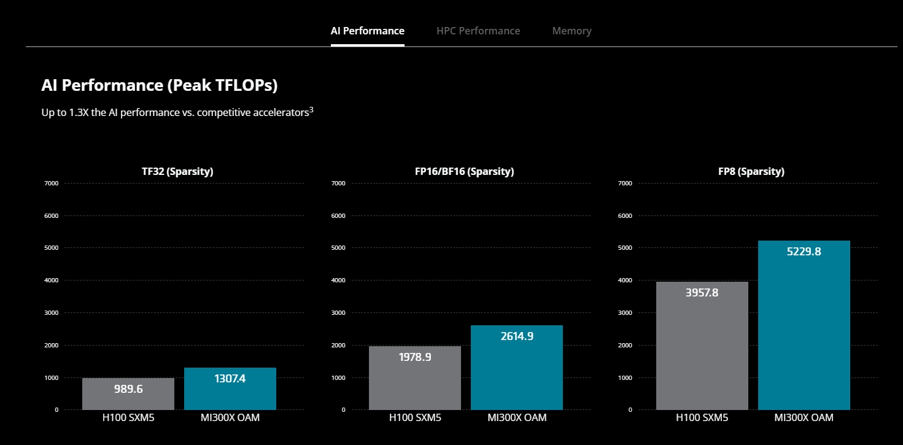Click the 5229.8 value label
This screenshot has height=445, width=903.
coord(804,251)
